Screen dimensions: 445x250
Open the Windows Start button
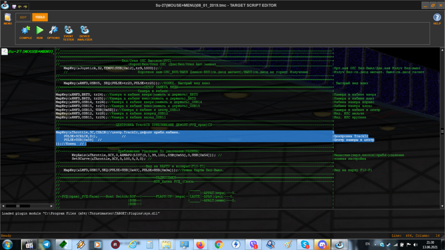(x=8, y=245)
